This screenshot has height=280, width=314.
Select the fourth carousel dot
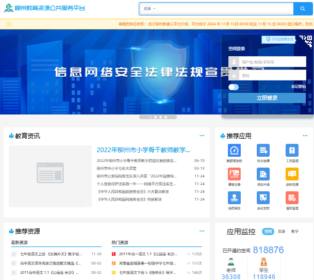click(166, 117)
